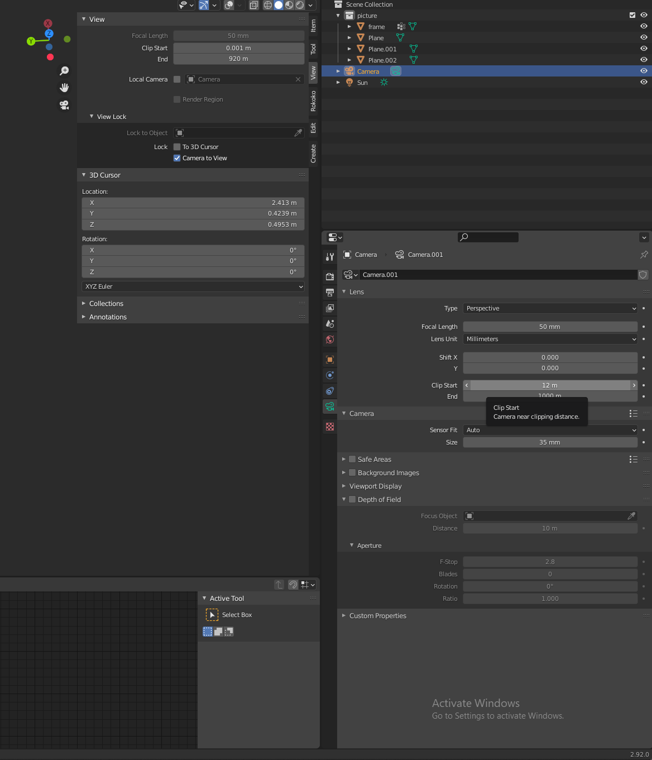Exclude picture collection via its checkbox
Image resolution: width=652 pixels, height=760 pixels.
coord(632,15)
